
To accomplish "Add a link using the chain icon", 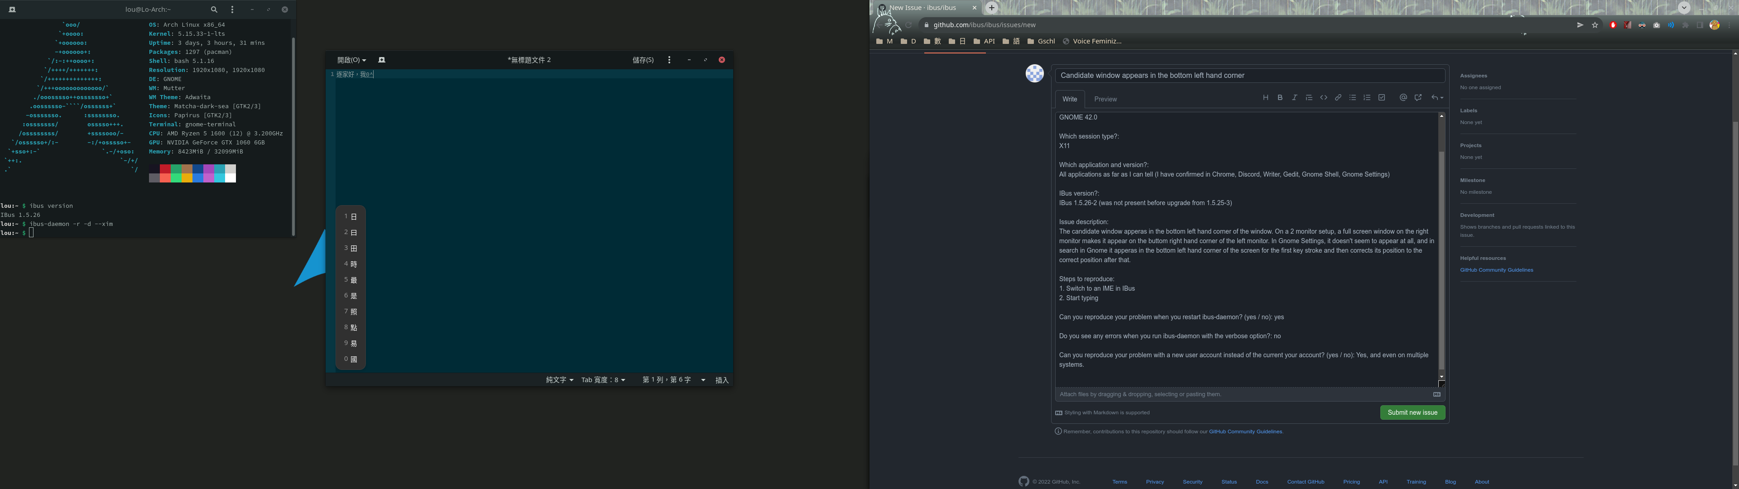I will pos(1338,98).
